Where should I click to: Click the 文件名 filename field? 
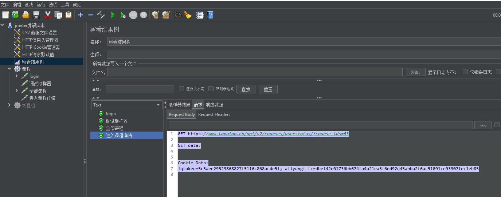click(255, 72)
